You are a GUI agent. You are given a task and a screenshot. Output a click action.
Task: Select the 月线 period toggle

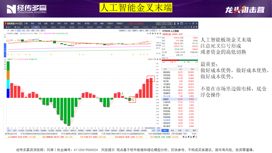pos(37,31)
